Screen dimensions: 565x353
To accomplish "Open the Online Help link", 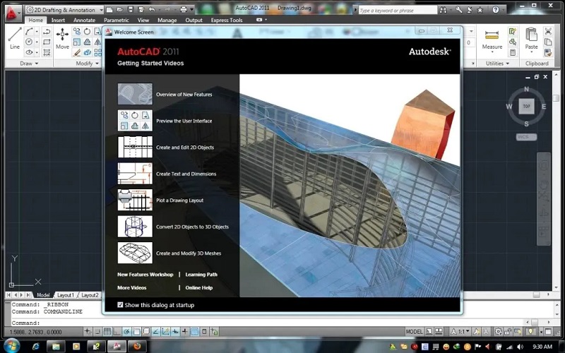I will [x=199, y=288].
